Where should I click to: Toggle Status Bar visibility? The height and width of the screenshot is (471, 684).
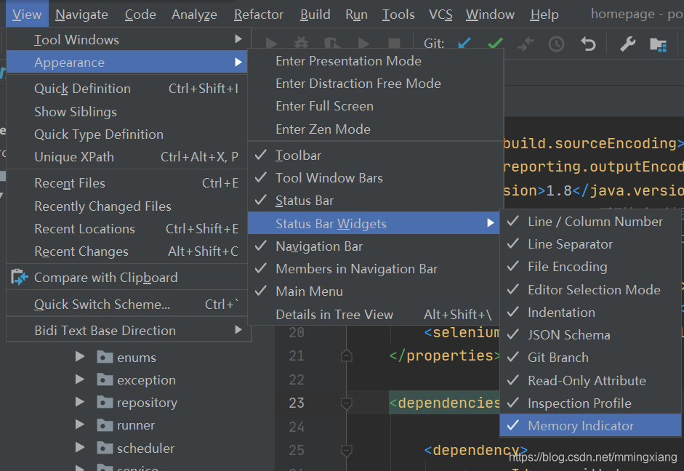[x=374, y=201]
